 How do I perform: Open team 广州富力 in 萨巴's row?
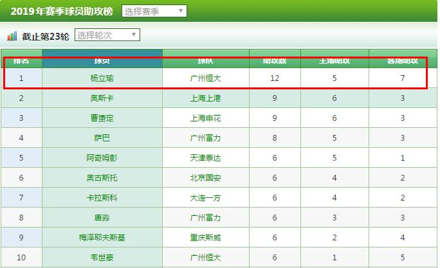(x=205, y=138)
